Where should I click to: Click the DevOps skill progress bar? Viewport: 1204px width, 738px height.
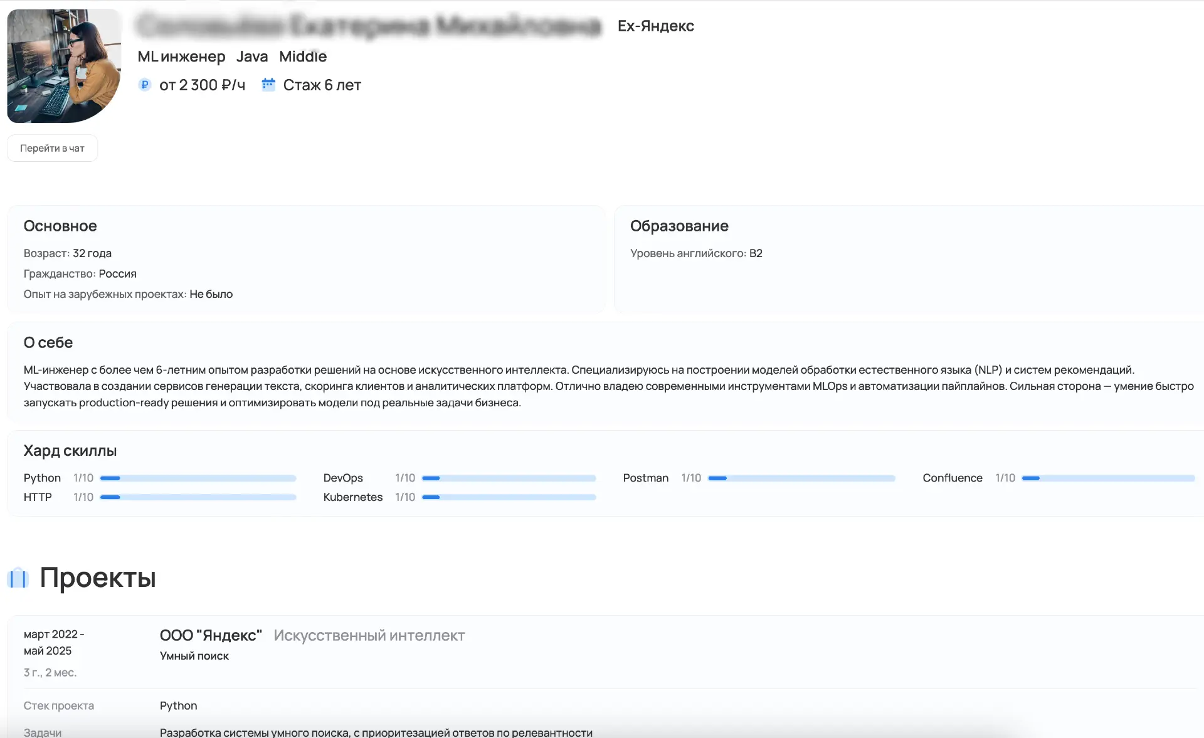(509, 478)
